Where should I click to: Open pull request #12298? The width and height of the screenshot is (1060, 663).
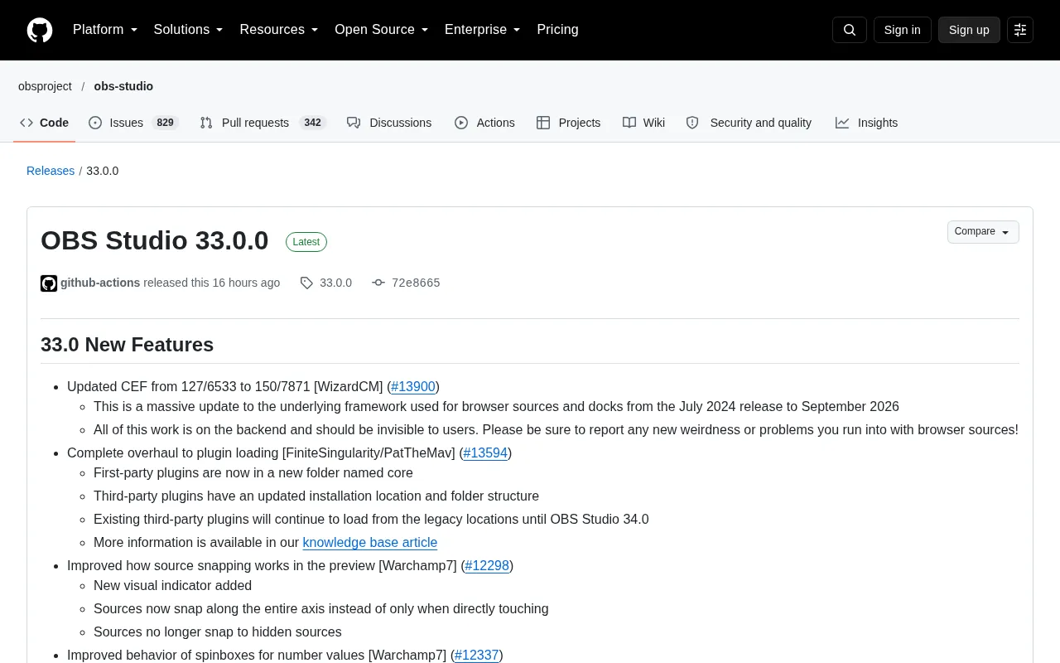point(487,565)
